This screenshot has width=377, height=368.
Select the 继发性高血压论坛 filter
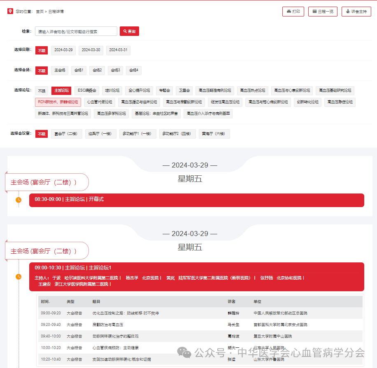[x=225, y=102]
